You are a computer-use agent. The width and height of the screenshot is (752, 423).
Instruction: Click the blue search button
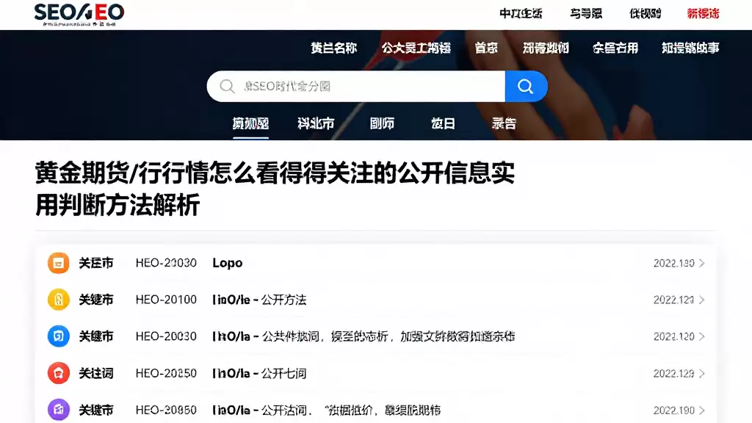click(526, 87)
